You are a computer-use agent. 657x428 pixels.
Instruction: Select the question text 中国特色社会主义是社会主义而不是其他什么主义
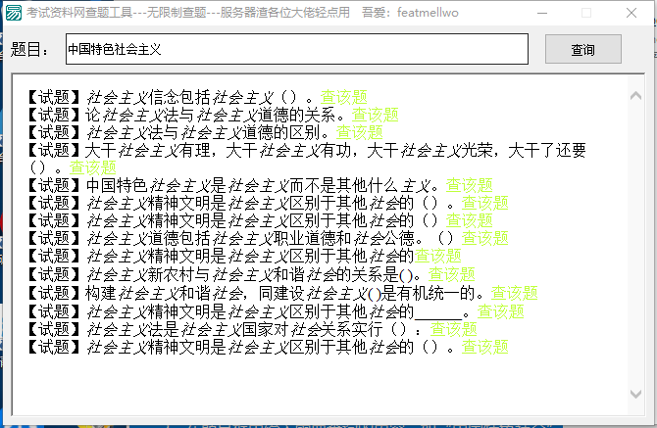click(x=263, y=185)
